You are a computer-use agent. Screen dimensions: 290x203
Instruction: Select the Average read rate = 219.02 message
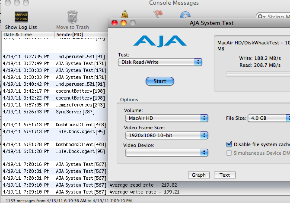click(143, 185)
